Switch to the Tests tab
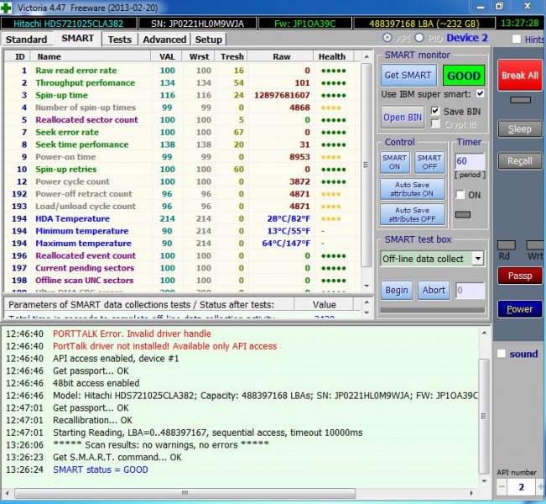 coord(119,39)
